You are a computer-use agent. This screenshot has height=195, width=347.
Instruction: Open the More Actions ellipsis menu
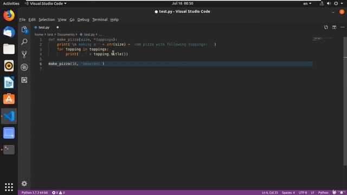342,28
